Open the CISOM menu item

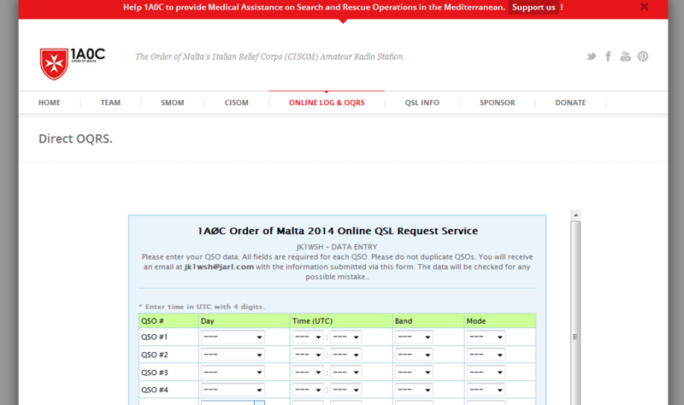pos(237,103)
